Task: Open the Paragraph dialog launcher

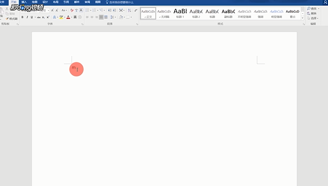Action: (x=137, y=24)
